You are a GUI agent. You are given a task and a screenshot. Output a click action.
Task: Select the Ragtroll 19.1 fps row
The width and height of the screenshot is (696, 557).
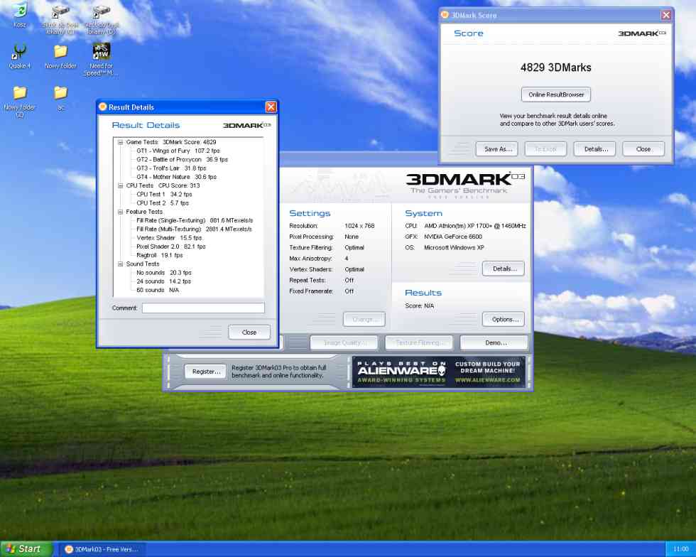coord(159,255)
